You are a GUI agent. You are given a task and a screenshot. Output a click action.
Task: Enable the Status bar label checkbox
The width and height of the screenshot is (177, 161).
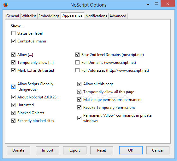14,33
